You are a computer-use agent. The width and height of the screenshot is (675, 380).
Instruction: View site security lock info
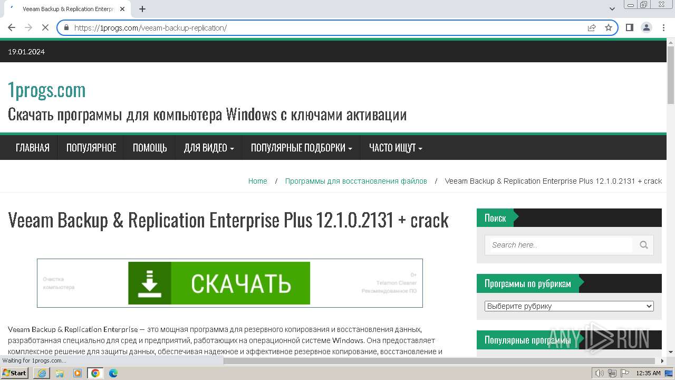tap(66, 27)
